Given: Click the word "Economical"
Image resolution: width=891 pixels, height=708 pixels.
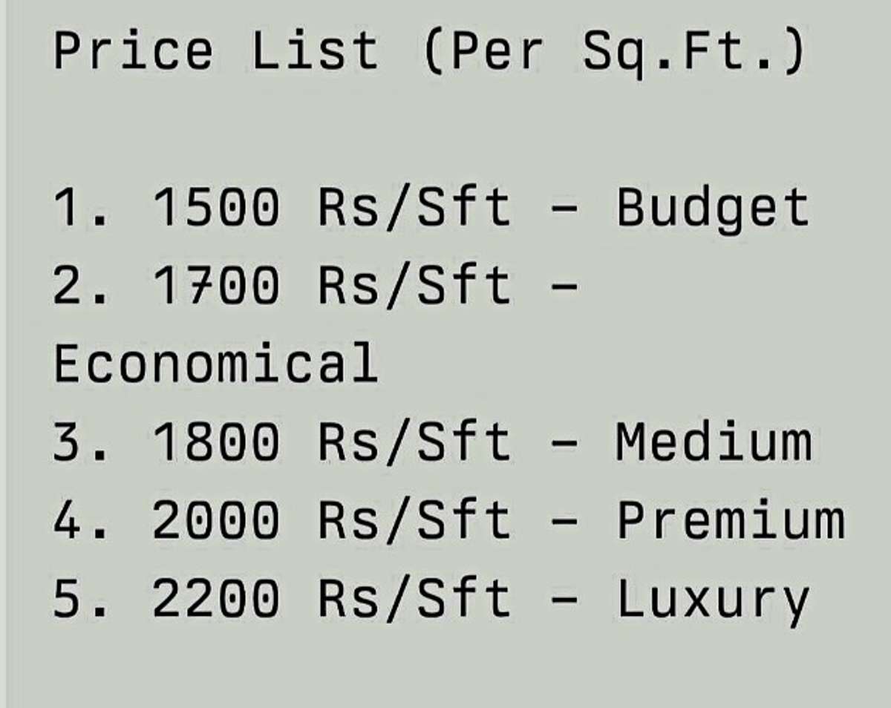Looking at the screenshot, I should (x=215, y=364).
